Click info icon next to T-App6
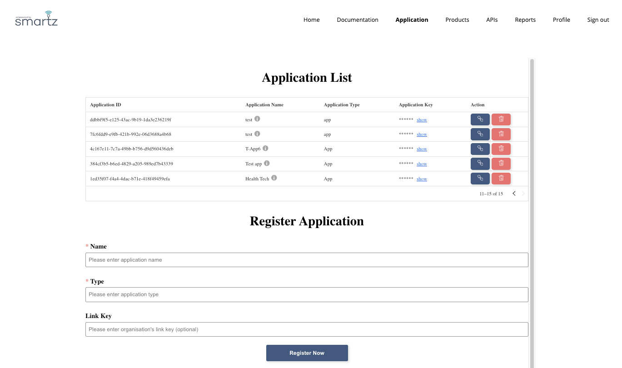 [265, 148]
